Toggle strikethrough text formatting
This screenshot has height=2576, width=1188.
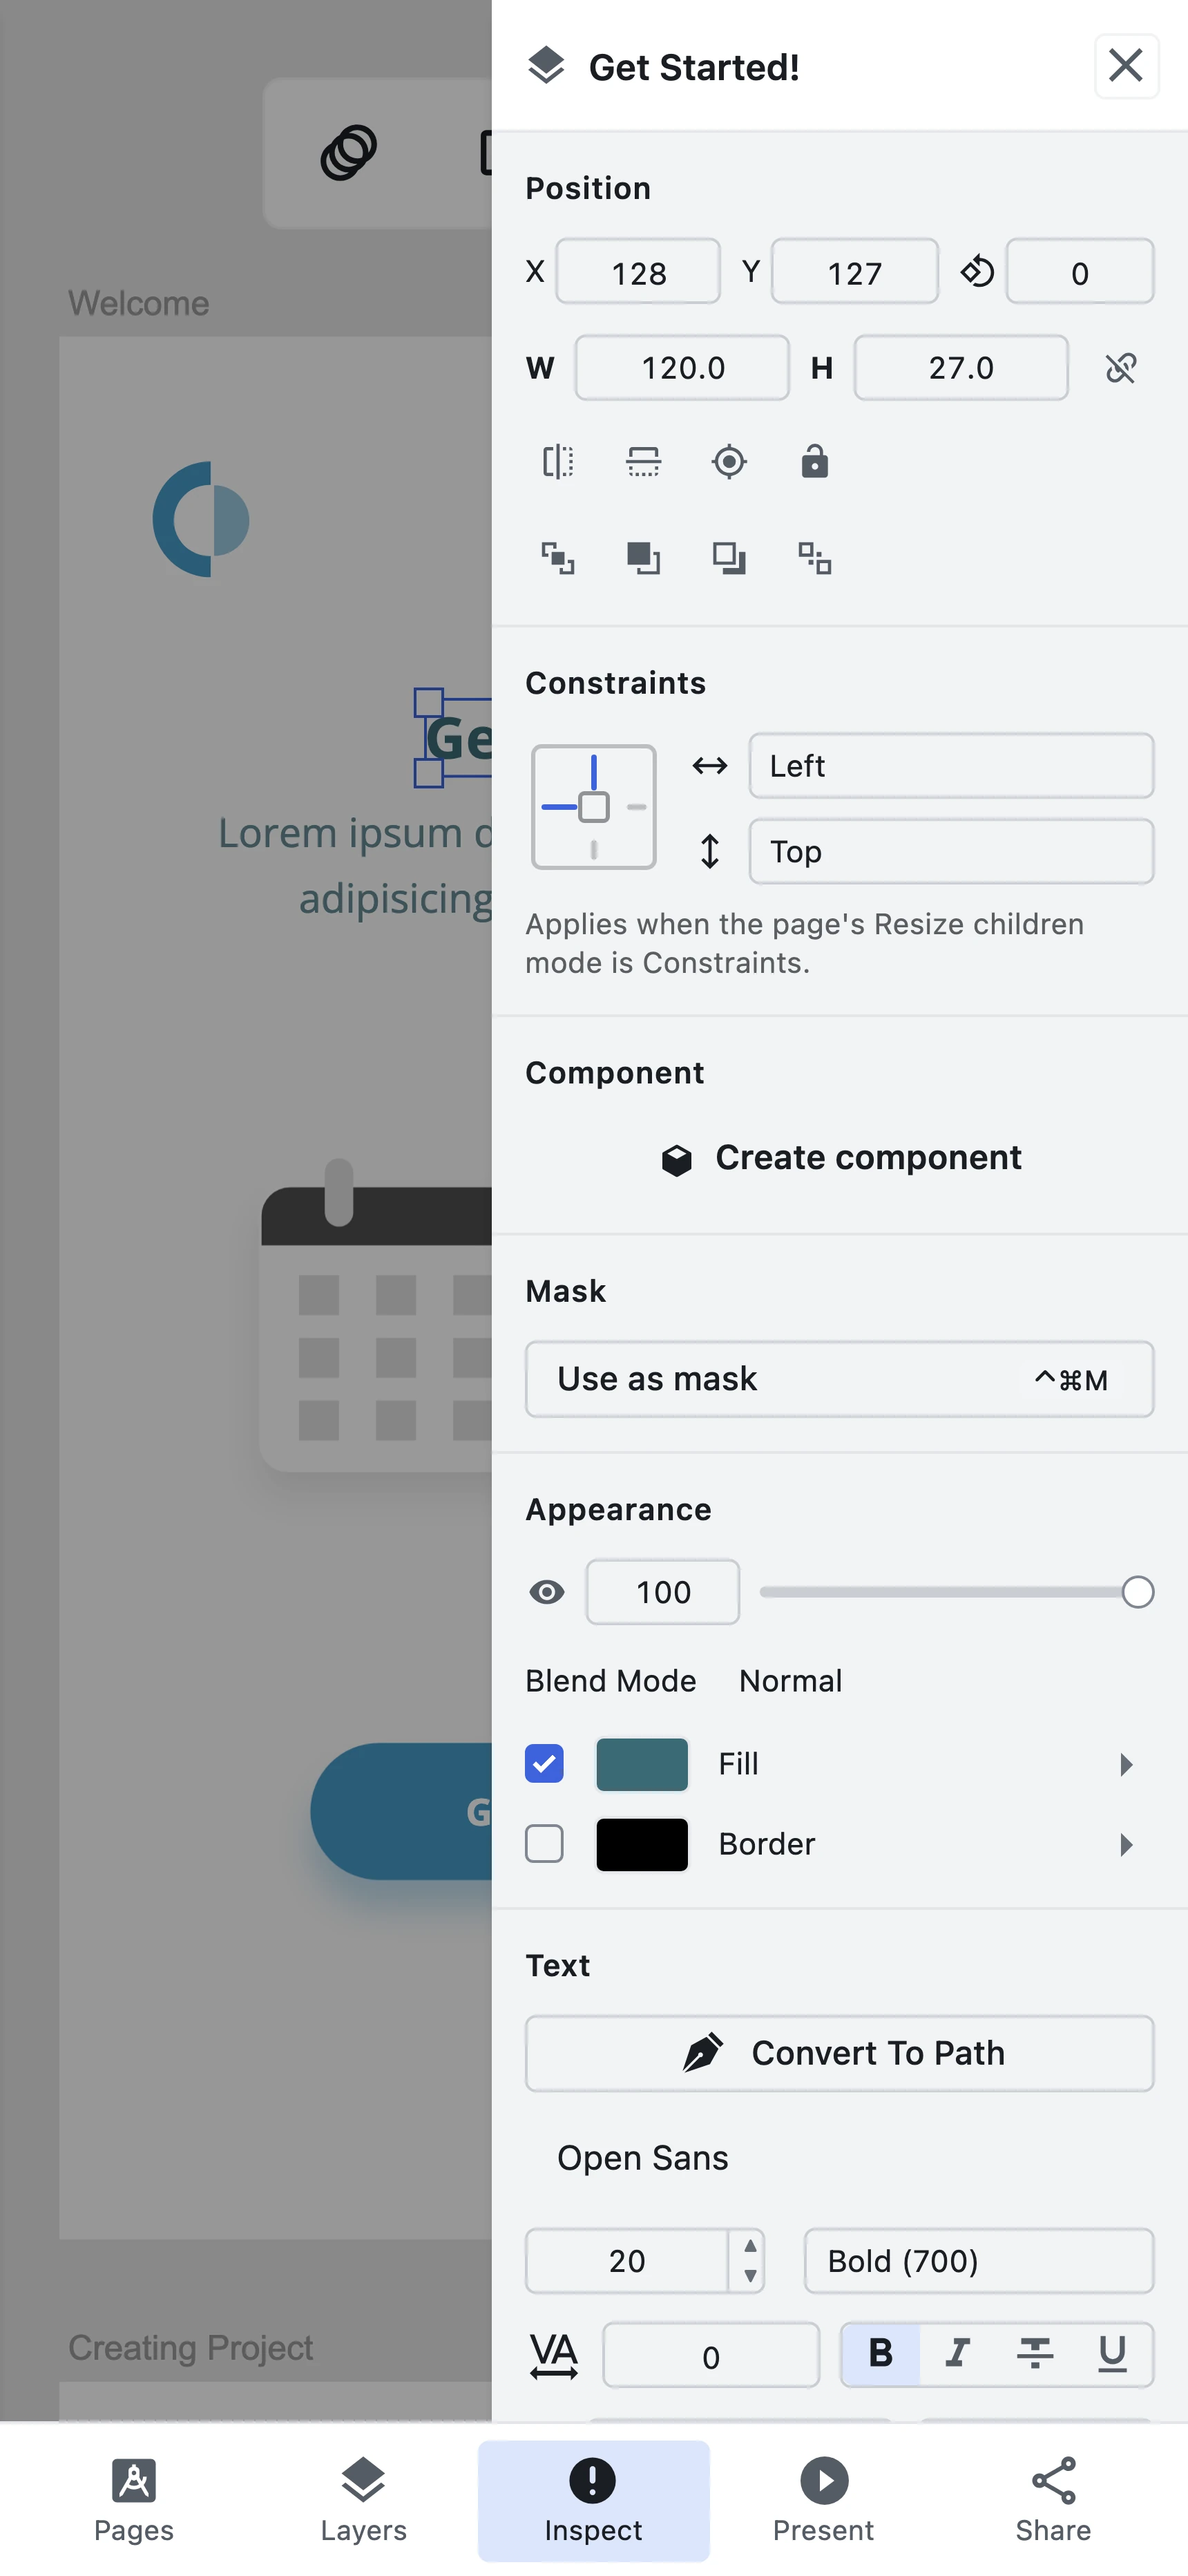[1035, 2354]
